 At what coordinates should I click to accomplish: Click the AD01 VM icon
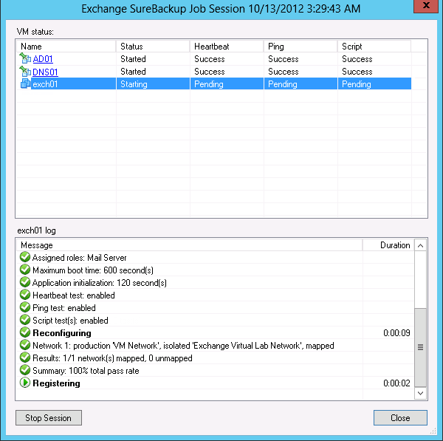point(25,58)
